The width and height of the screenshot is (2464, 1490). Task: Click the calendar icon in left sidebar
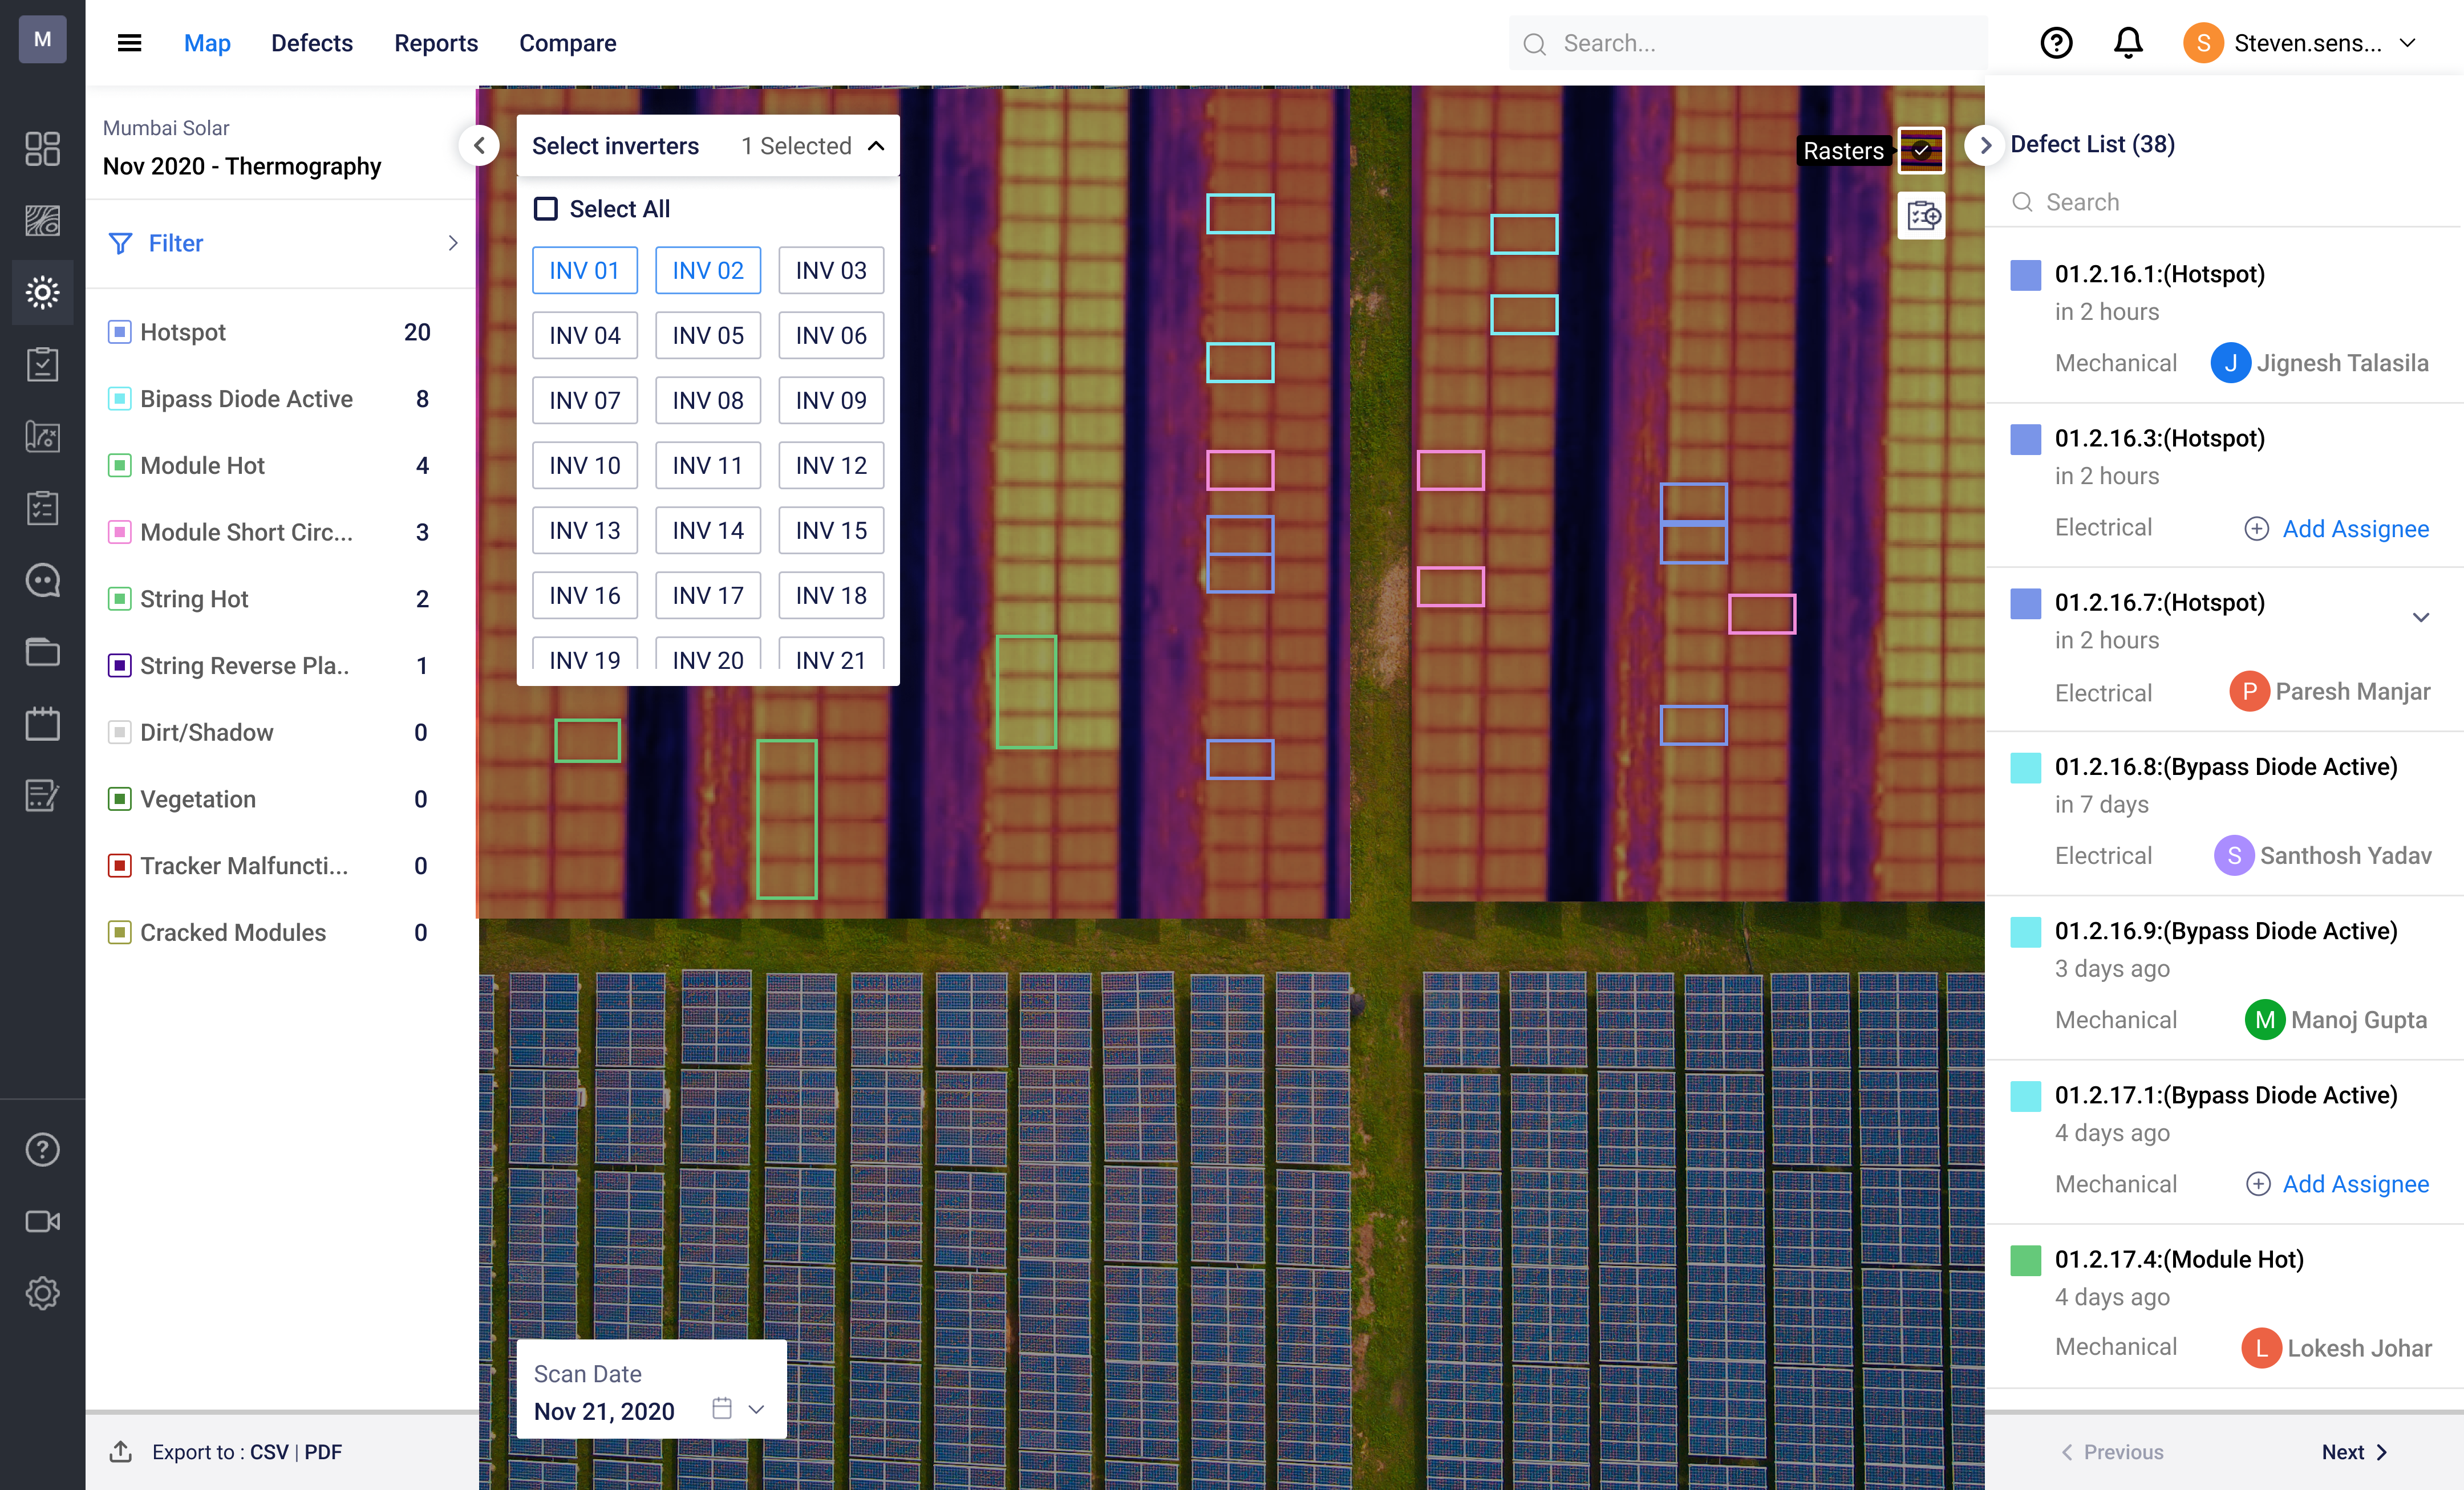[42, 723]
